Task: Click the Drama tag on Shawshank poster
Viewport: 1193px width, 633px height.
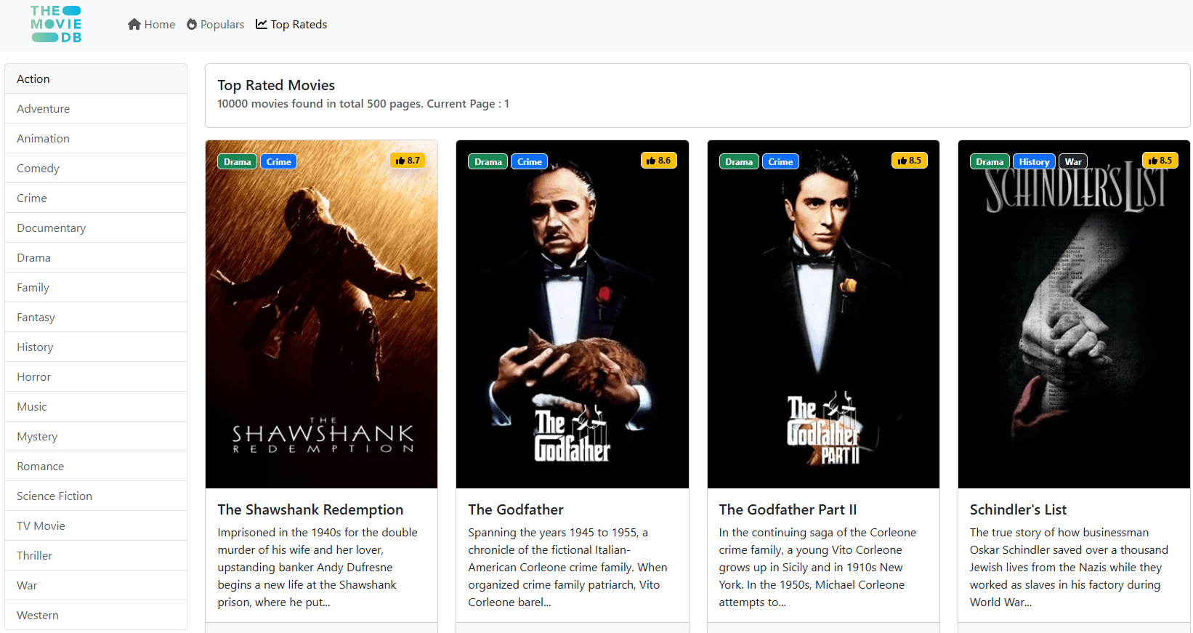Action: (x=237, y=162)
